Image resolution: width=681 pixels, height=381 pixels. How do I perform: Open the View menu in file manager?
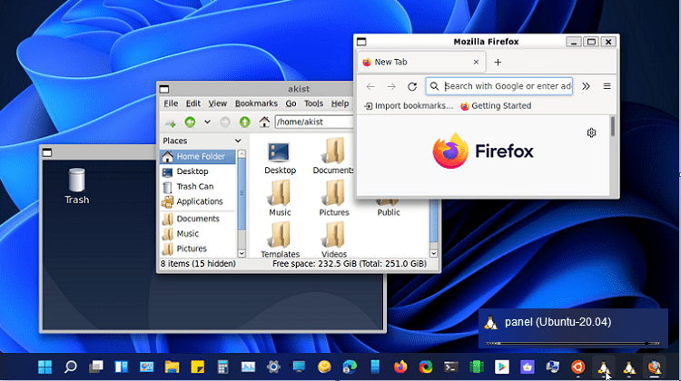(x=217, y=103)
